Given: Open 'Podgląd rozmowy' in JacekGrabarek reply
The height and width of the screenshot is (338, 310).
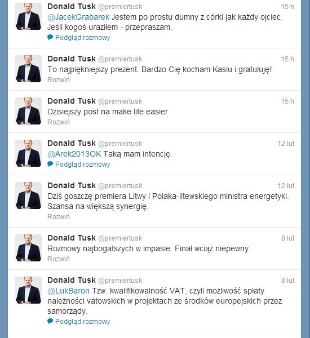Looking at the screenshot, I should [x=83, y=38].
